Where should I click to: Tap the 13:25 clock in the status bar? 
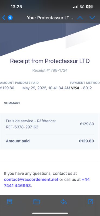pos(16,6)
